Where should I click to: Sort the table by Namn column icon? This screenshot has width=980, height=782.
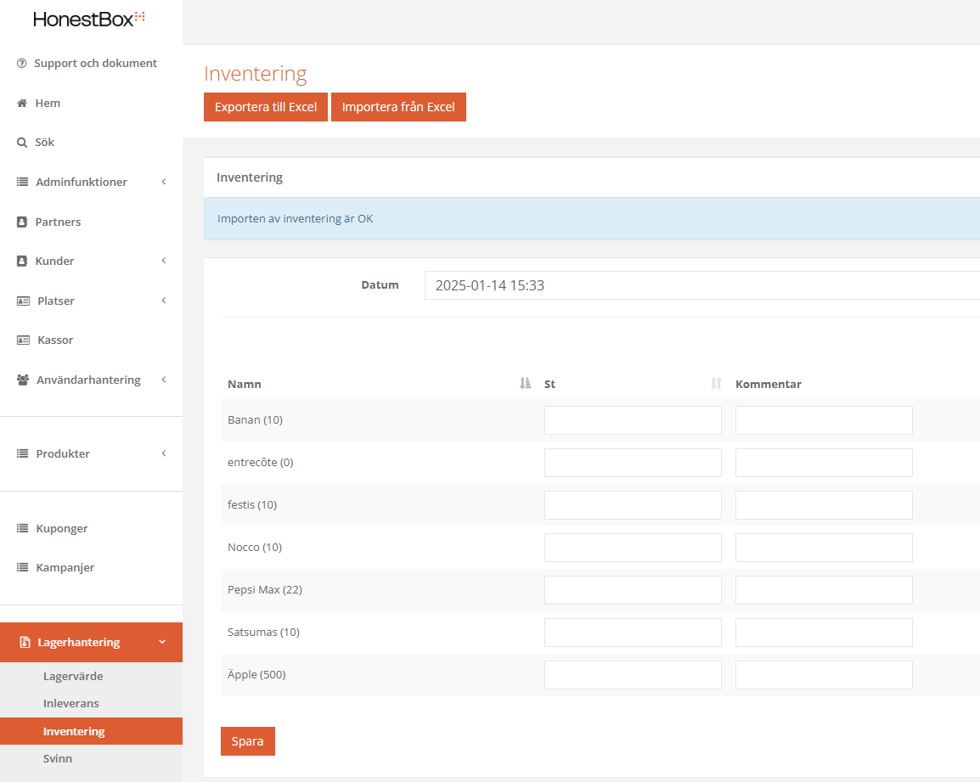coord(525,384)
